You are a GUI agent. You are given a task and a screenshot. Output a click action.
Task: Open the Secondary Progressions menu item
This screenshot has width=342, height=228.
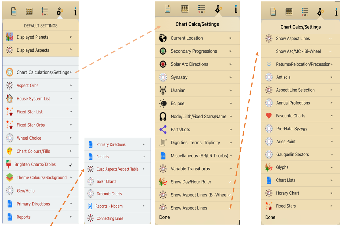click(194, 51)
